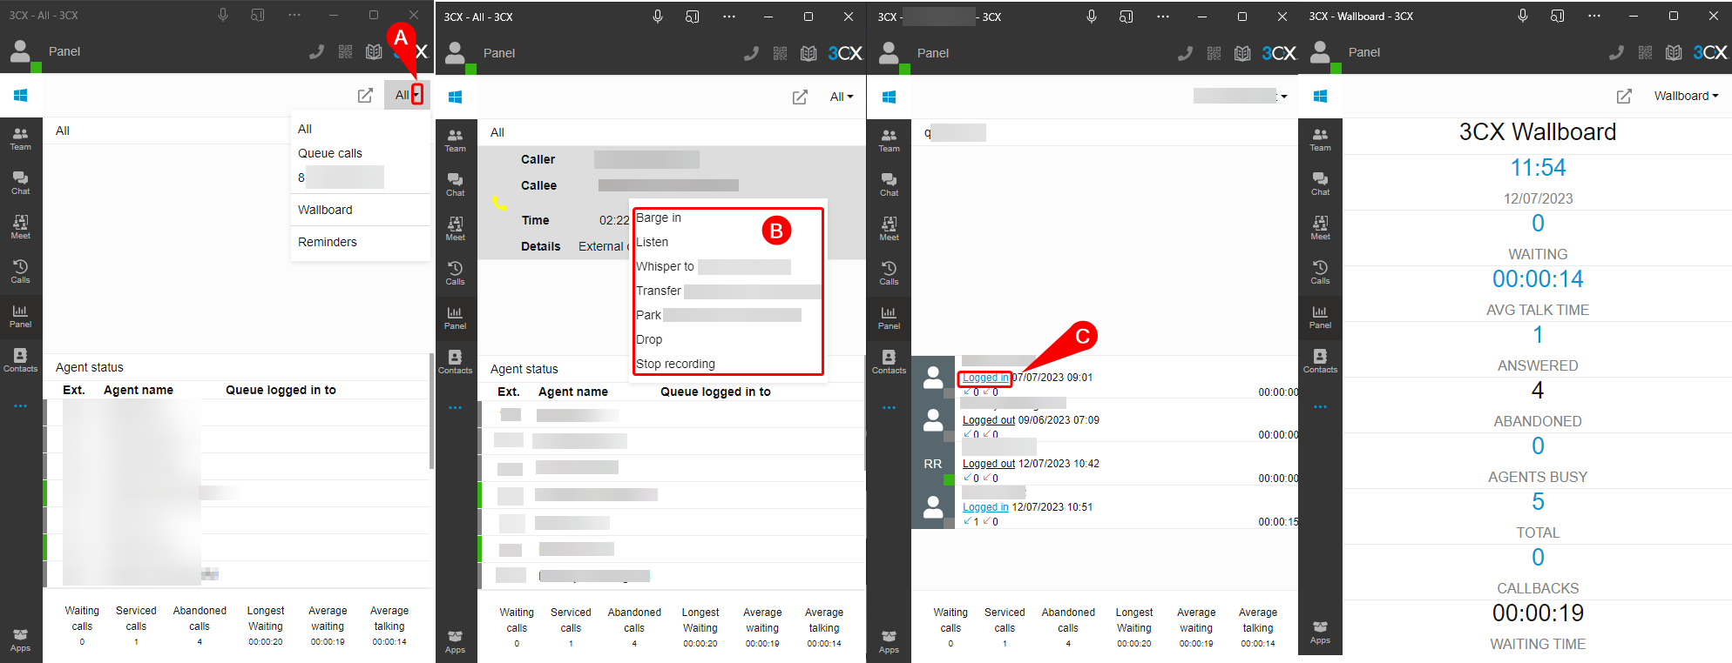Select Listen from the call context menu
This screenshot has width=1732, height=663.
pyautogui.click(x=653, y=242)
